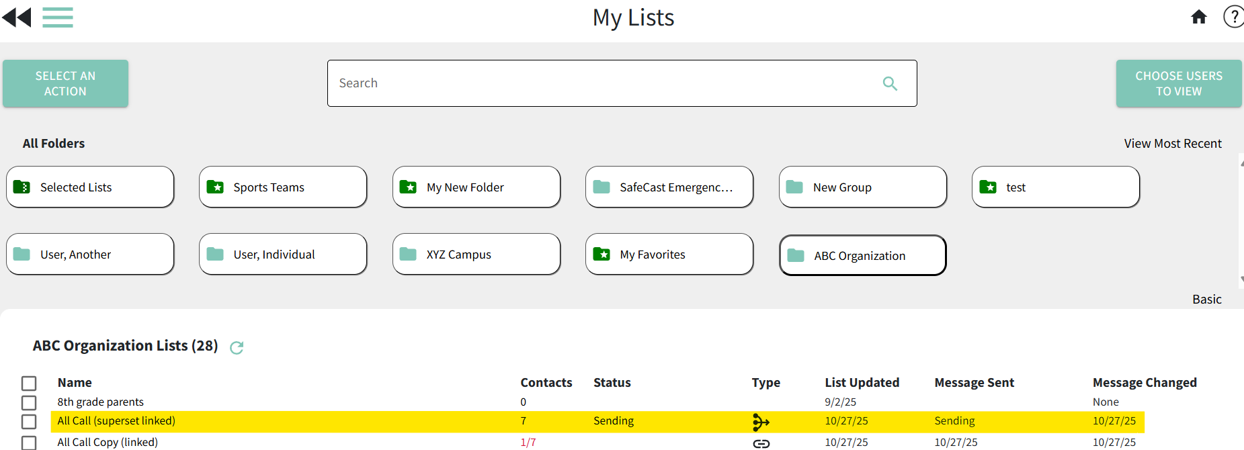The height and width of the screenshot is (450, 1244).
Task: Click the test starred folder icon
Action: point(988,187)
